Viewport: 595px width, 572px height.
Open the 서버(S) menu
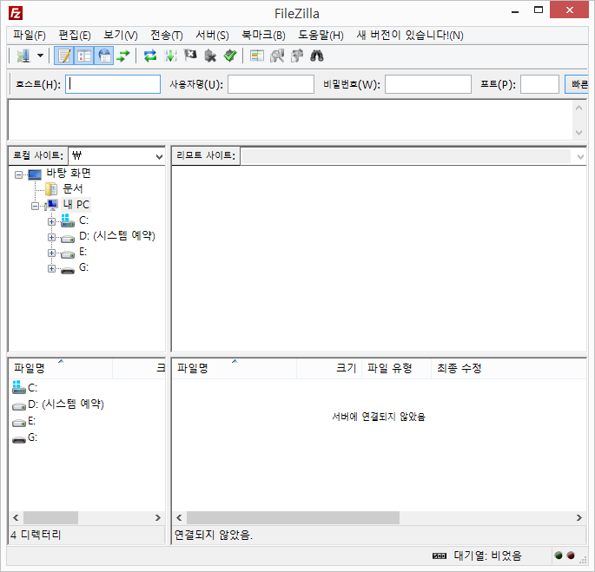(212, 36)
